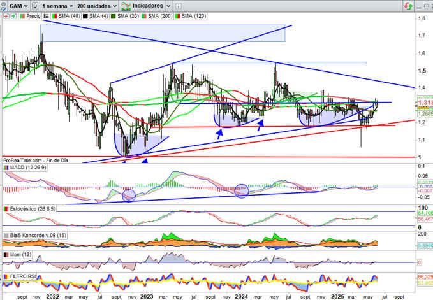Click the Blai5 Koncorde gray icon
433x300 pixels.
[x=6, y=236]
